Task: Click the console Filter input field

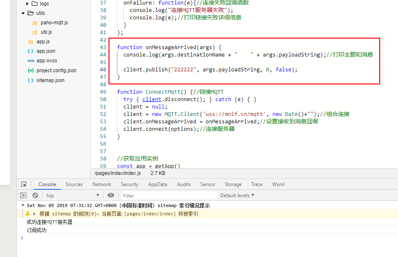Action: (169, 196)
